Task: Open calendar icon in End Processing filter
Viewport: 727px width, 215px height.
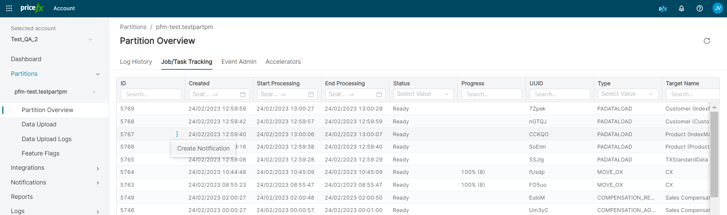Action: pyautogui.click(x=379, y=94)
